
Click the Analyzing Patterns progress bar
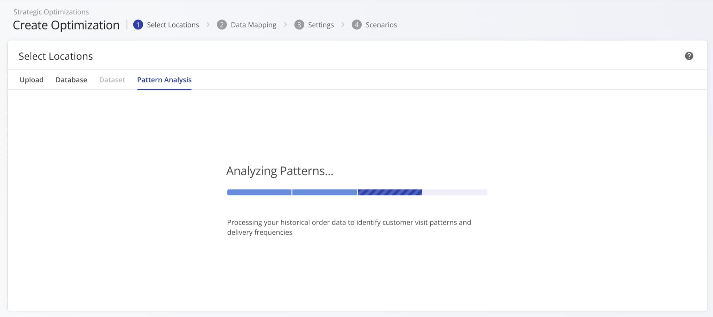(x=356, y=192)
